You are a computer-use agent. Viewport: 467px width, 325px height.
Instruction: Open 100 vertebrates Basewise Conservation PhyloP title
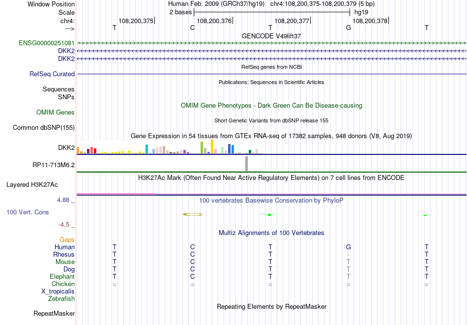coord(271,201)
